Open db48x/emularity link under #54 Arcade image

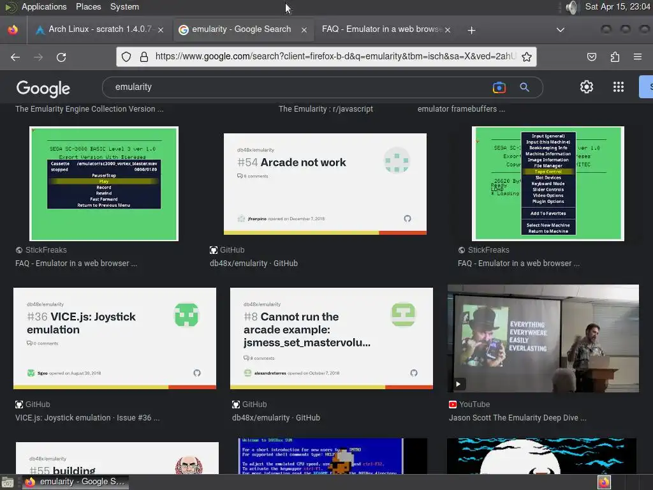click(254, 264)
